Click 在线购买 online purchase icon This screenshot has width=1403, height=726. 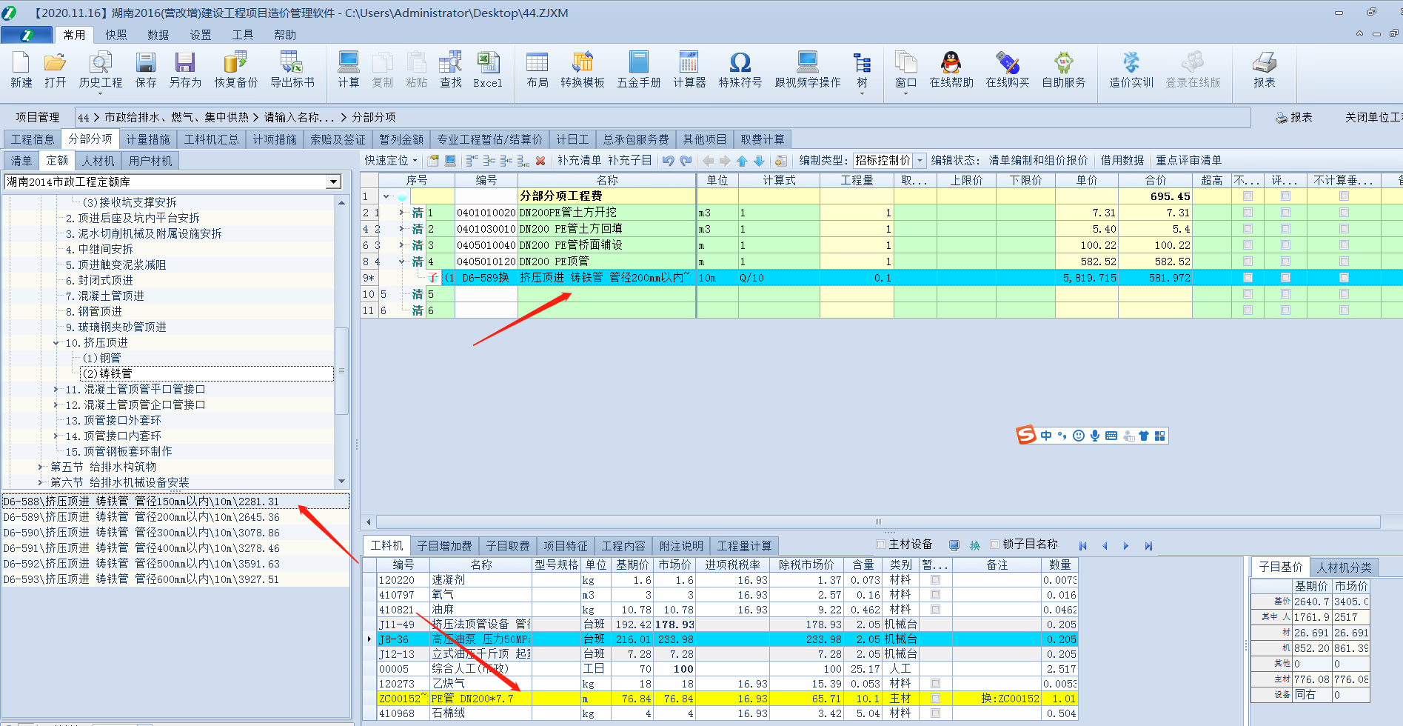click(x=1008, y=70)
